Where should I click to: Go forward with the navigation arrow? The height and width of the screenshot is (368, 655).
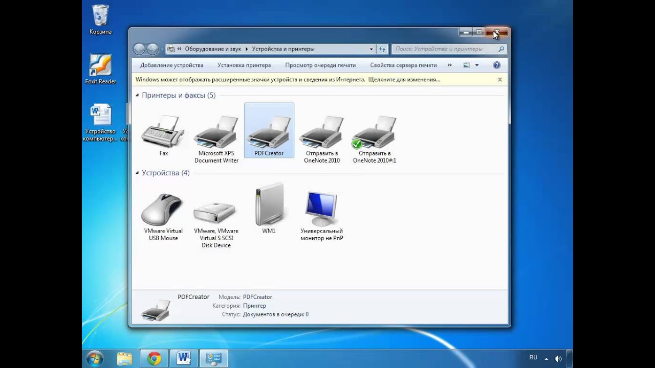pyautogui.click(x=152, y=49)
